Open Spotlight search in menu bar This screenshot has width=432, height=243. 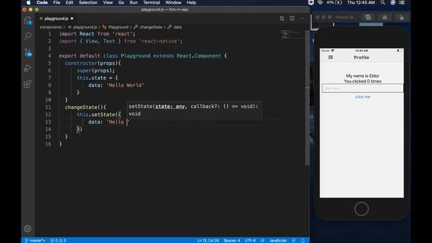pos(383,3)
